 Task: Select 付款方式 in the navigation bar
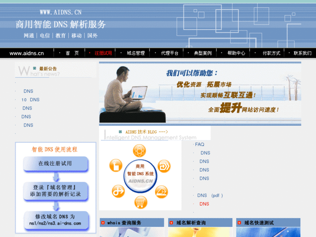coord(271,53)
